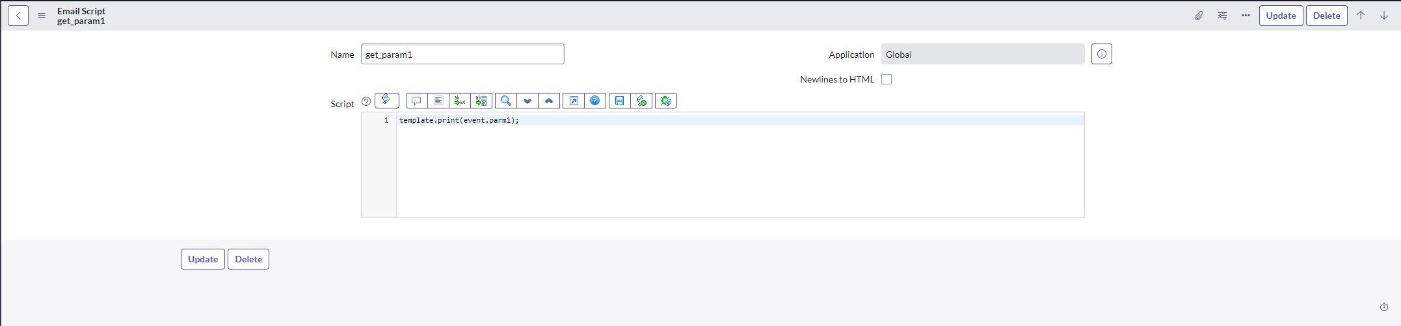
Task: Open Script field help question icon
Action: point(366,101)
